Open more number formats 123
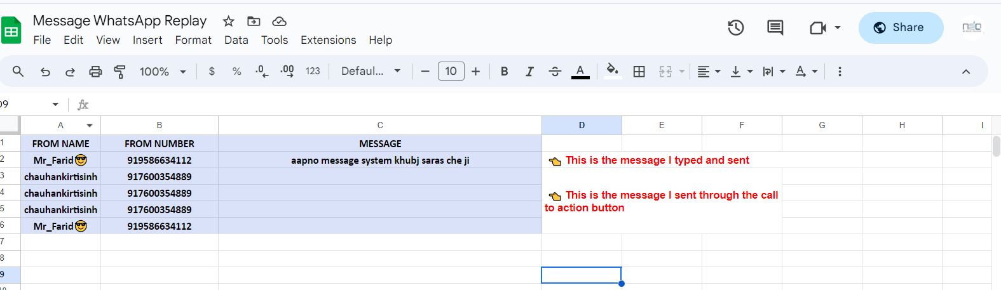This screenshot has width=1001, height=290. click(313, 71)
